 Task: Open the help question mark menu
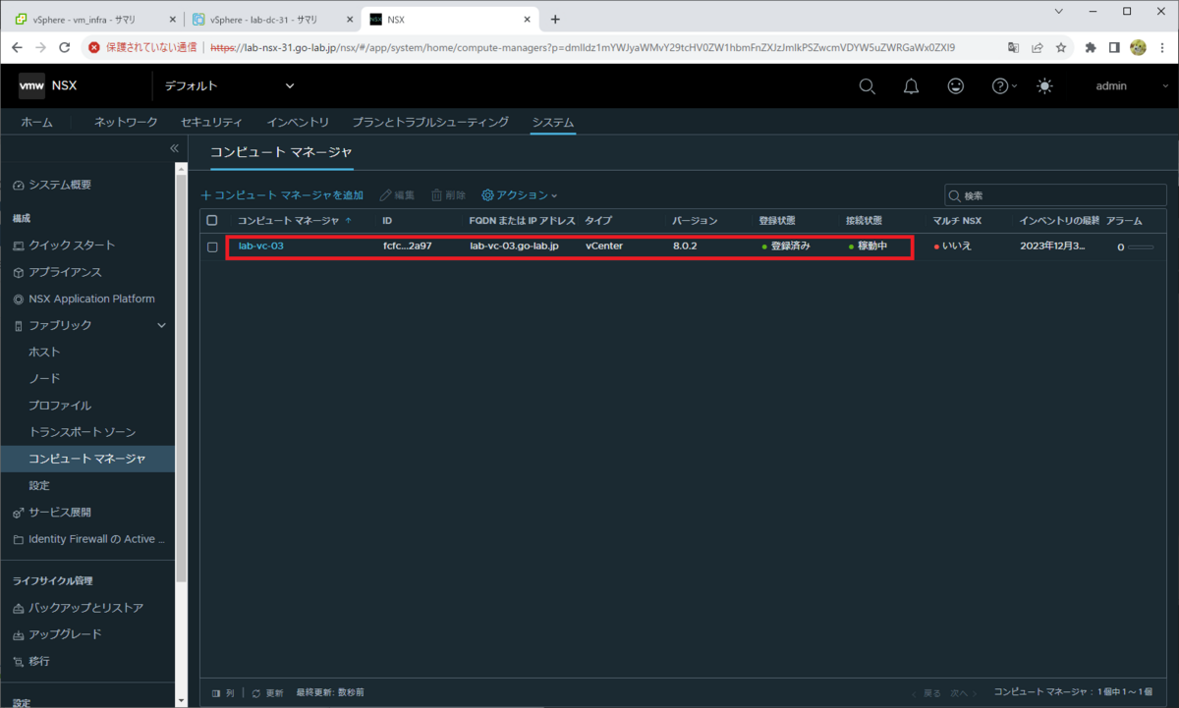point(1003,86)
